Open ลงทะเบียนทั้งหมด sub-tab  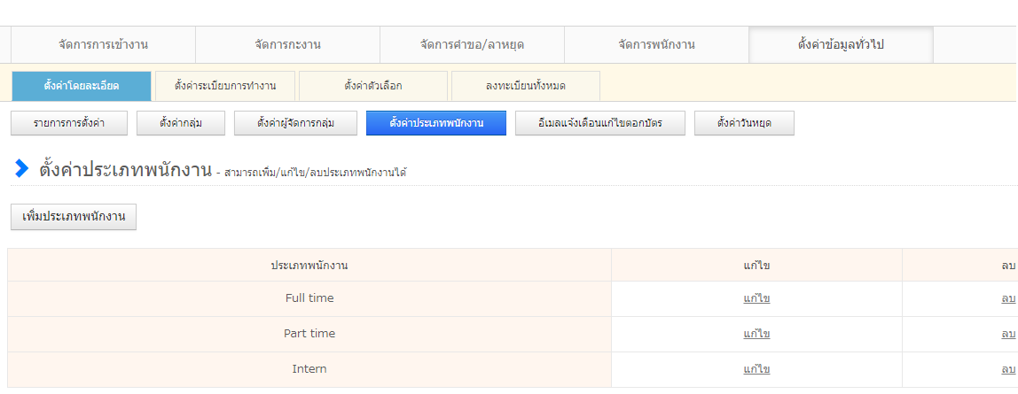tap(526, 86)
